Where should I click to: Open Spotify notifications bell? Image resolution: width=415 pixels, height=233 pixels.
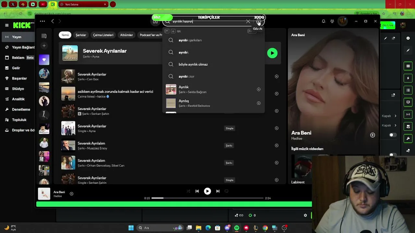323,21
